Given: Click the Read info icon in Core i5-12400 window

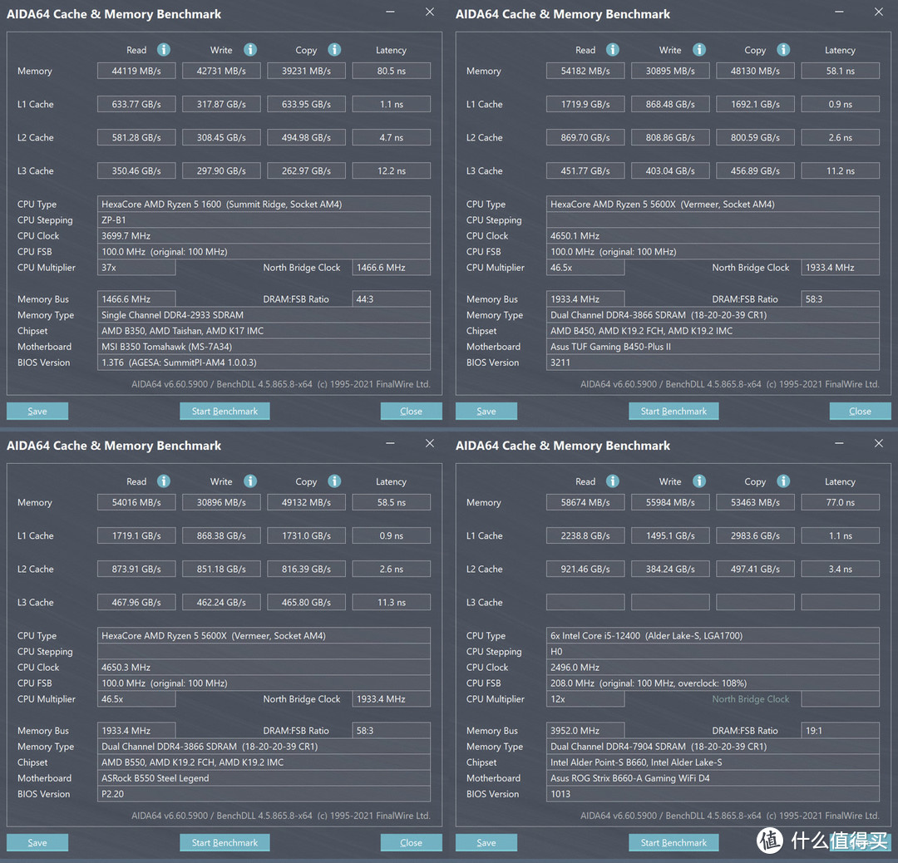Looking at the screenshot, I should [x=613, y=481].
